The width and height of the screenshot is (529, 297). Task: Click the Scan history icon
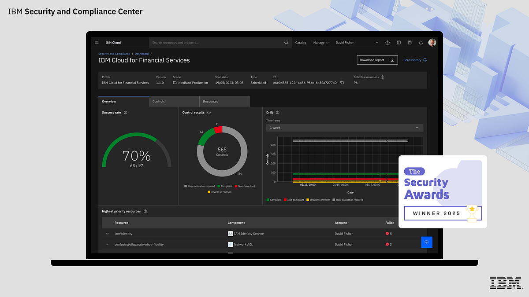tap(425, 60)
